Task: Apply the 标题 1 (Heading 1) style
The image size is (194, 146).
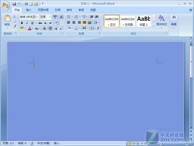Action: [144, 21]
